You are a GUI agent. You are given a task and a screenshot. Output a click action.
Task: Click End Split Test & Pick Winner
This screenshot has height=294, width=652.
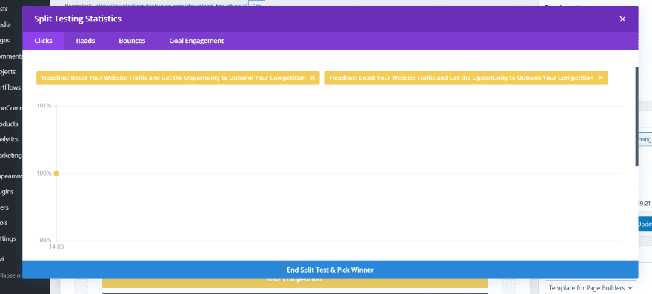pos(330,270)
